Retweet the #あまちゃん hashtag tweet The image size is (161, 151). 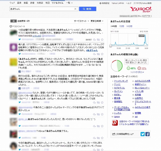[x=98, y=54]
